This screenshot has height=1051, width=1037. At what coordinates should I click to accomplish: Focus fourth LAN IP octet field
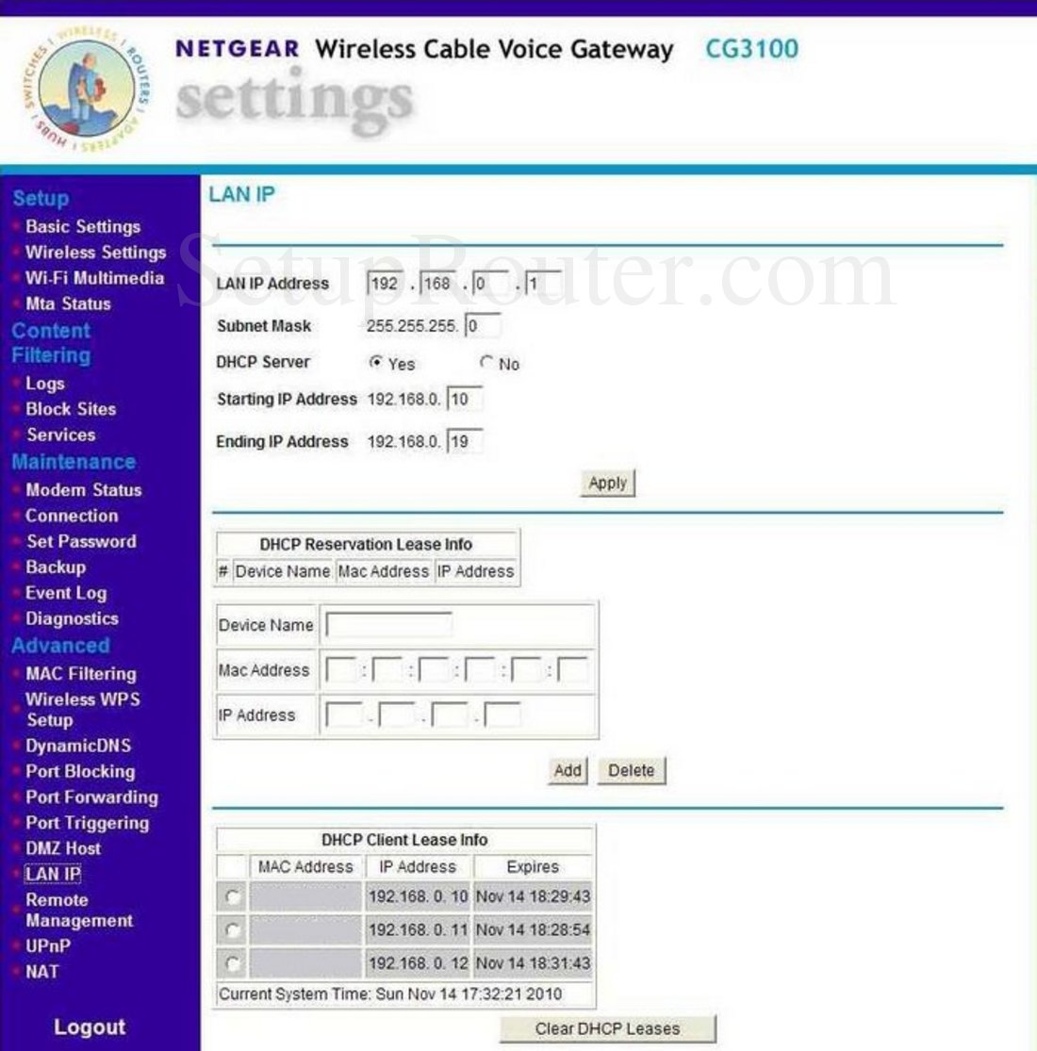[544, 284]
